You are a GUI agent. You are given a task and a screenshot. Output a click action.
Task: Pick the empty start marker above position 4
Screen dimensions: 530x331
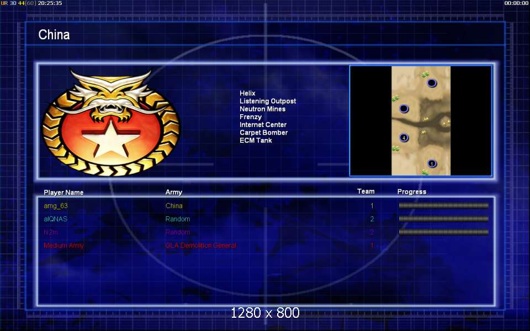pyautogui.click(x=404, y=109)
